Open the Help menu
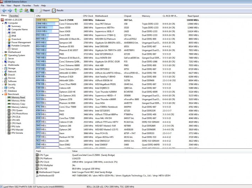This screenshot has height=188, width=252. pyautogui.click(x=43, y=6)
